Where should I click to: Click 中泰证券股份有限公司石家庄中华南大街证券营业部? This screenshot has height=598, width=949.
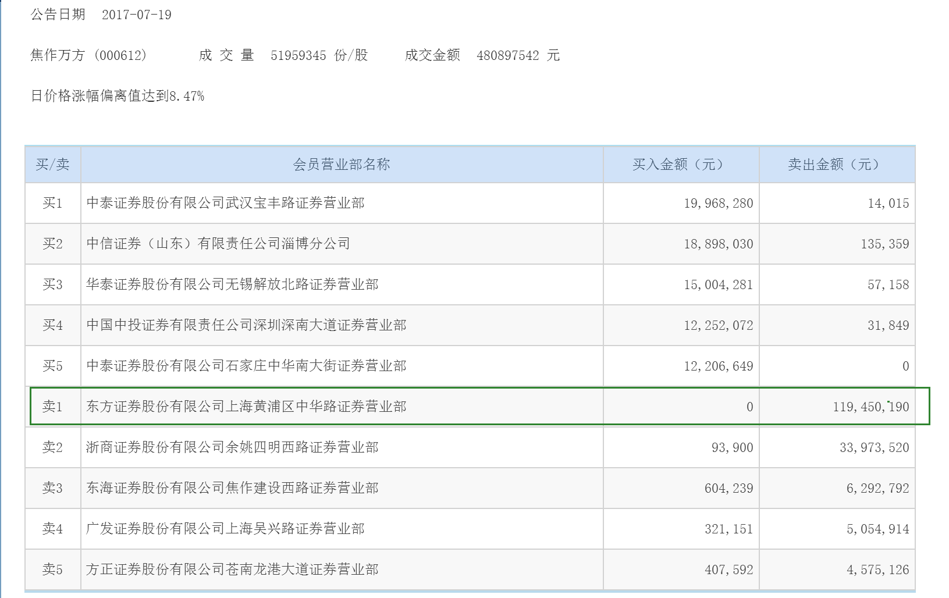(x=246, y=366)
